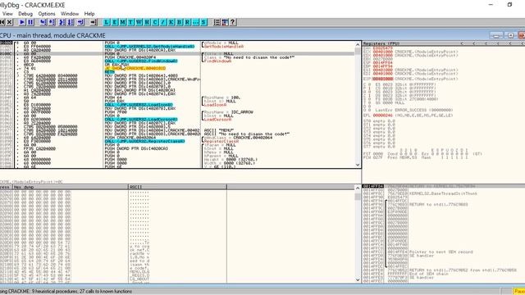Restore down the OllyDbg main window
The height and width of the screenshot is (295, 525).
pyautogui.click(x=509, y=5)
